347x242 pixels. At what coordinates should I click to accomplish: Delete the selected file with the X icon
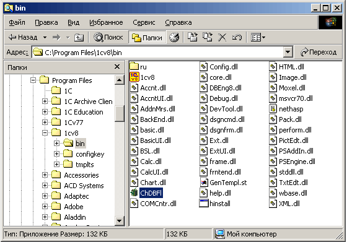coord(222,37)
